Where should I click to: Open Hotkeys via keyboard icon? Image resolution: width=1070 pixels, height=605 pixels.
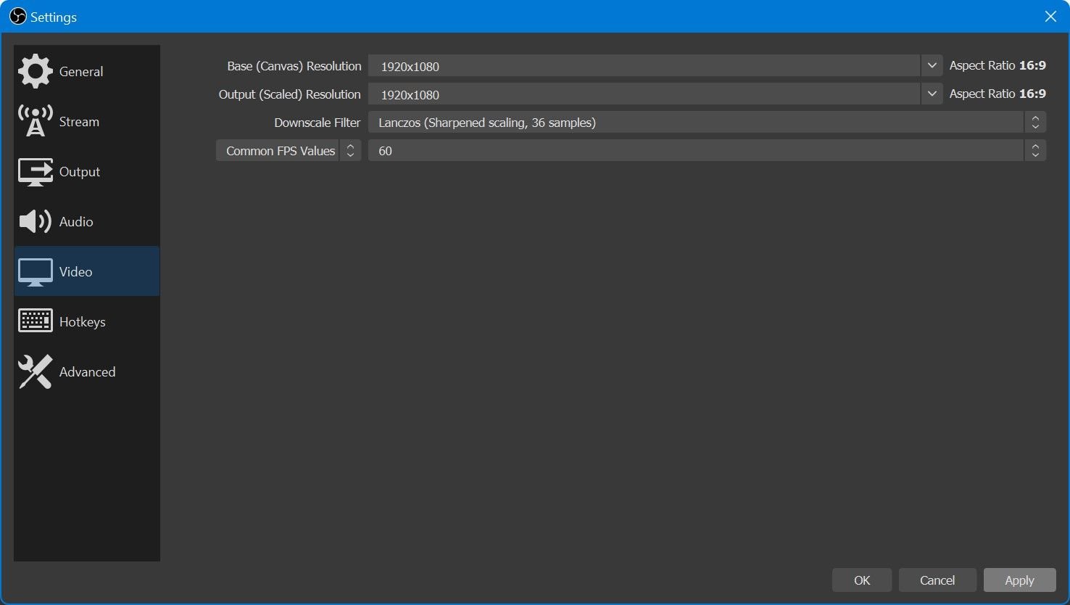tap(35, 321)
